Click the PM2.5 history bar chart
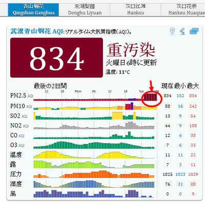 95,97
